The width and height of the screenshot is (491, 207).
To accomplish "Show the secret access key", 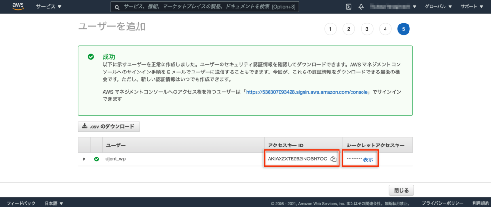I will pos(368,159).
